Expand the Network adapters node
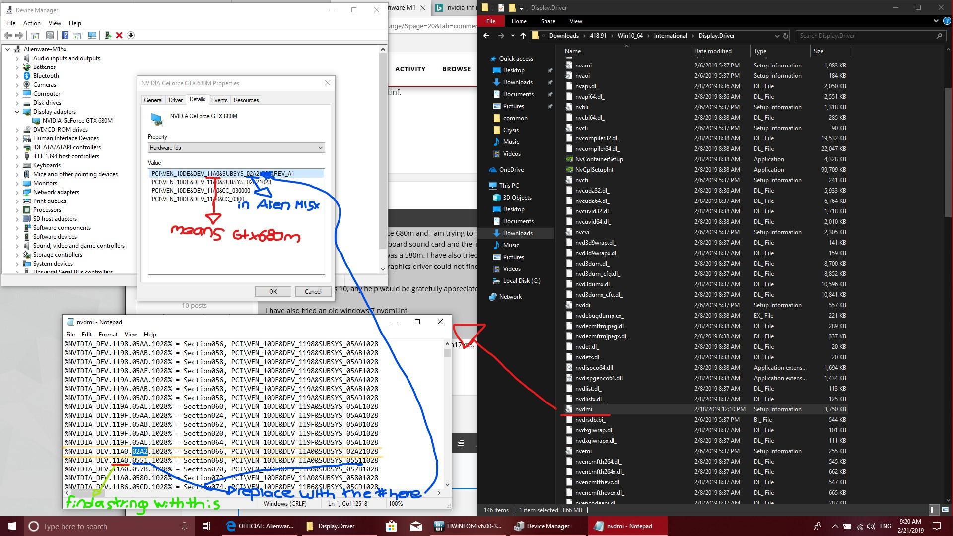The image size is (953, 536). click(x=17, y=192)
